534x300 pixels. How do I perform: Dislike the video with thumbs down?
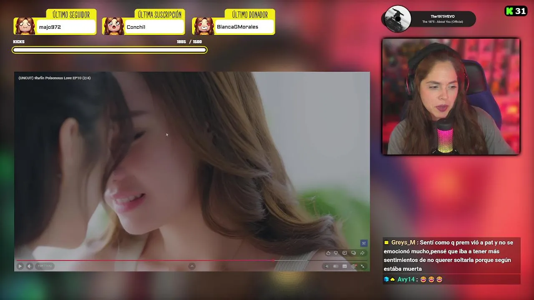[336, 253]
